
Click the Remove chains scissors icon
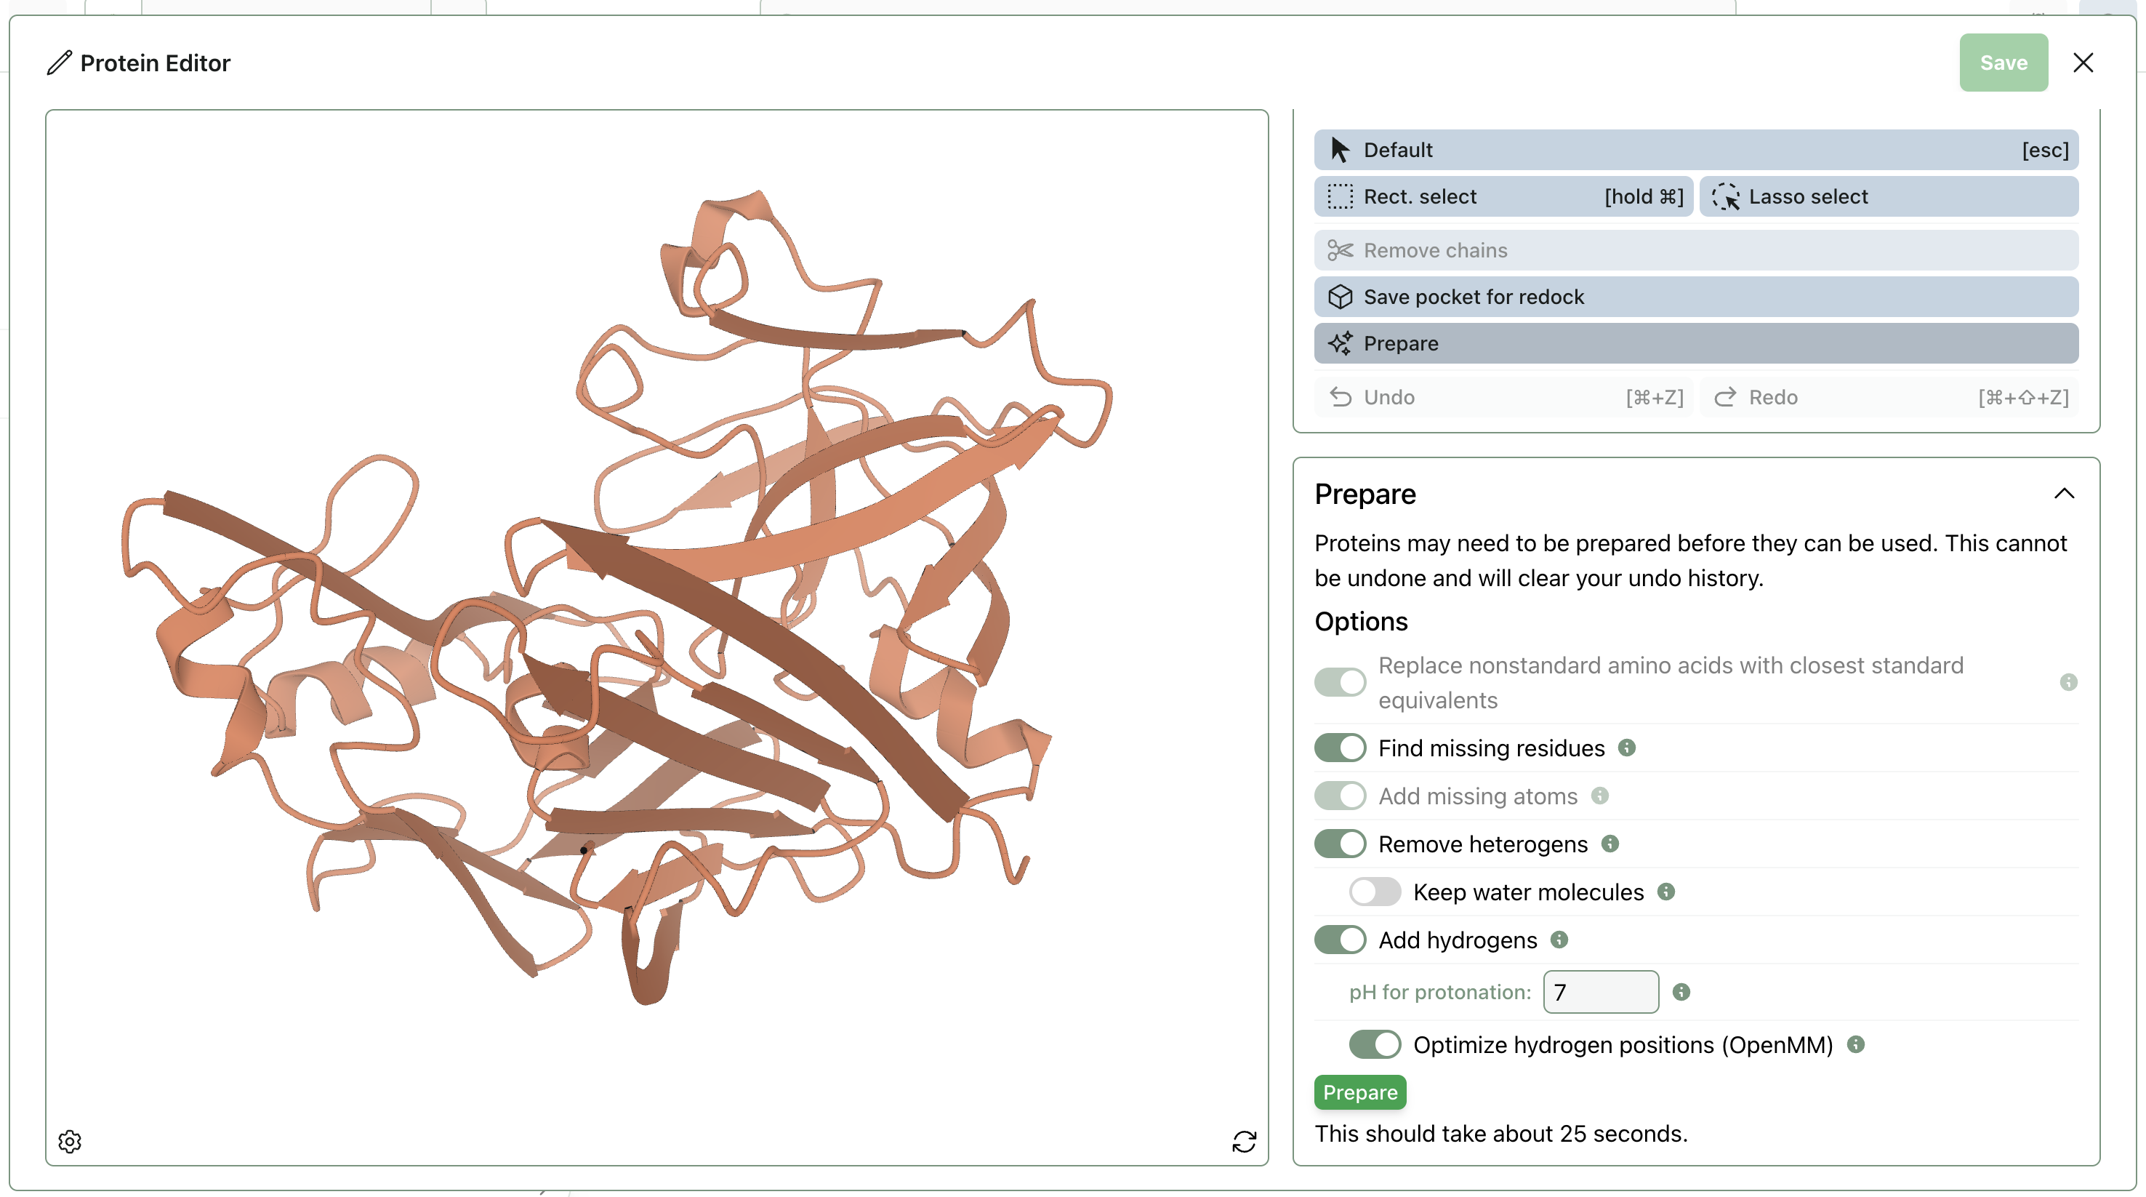1341,249
